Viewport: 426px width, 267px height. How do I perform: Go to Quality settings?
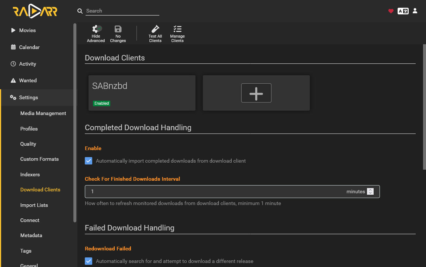28,144
